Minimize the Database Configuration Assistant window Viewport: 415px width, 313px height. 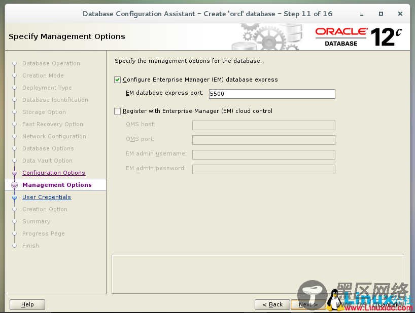362,14
